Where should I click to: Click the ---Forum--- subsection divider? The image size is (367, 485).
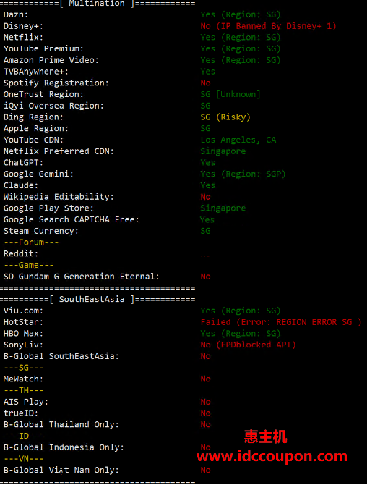coord(31,242)
